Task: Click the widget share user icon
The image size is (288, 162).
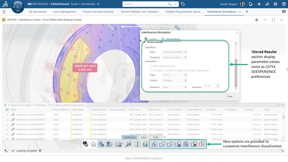Action: click(257, 20)
